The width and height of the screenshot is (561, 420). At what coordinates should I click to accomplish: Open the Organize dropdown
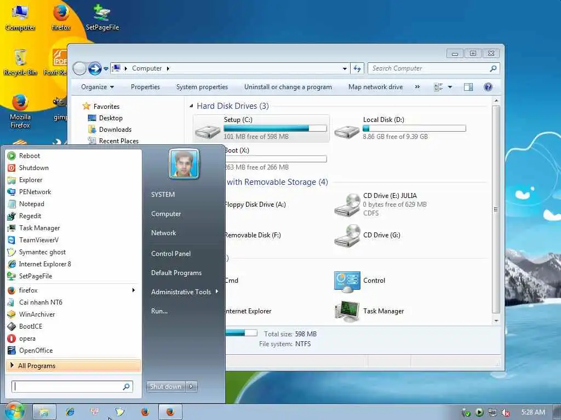tap(98, 87)
